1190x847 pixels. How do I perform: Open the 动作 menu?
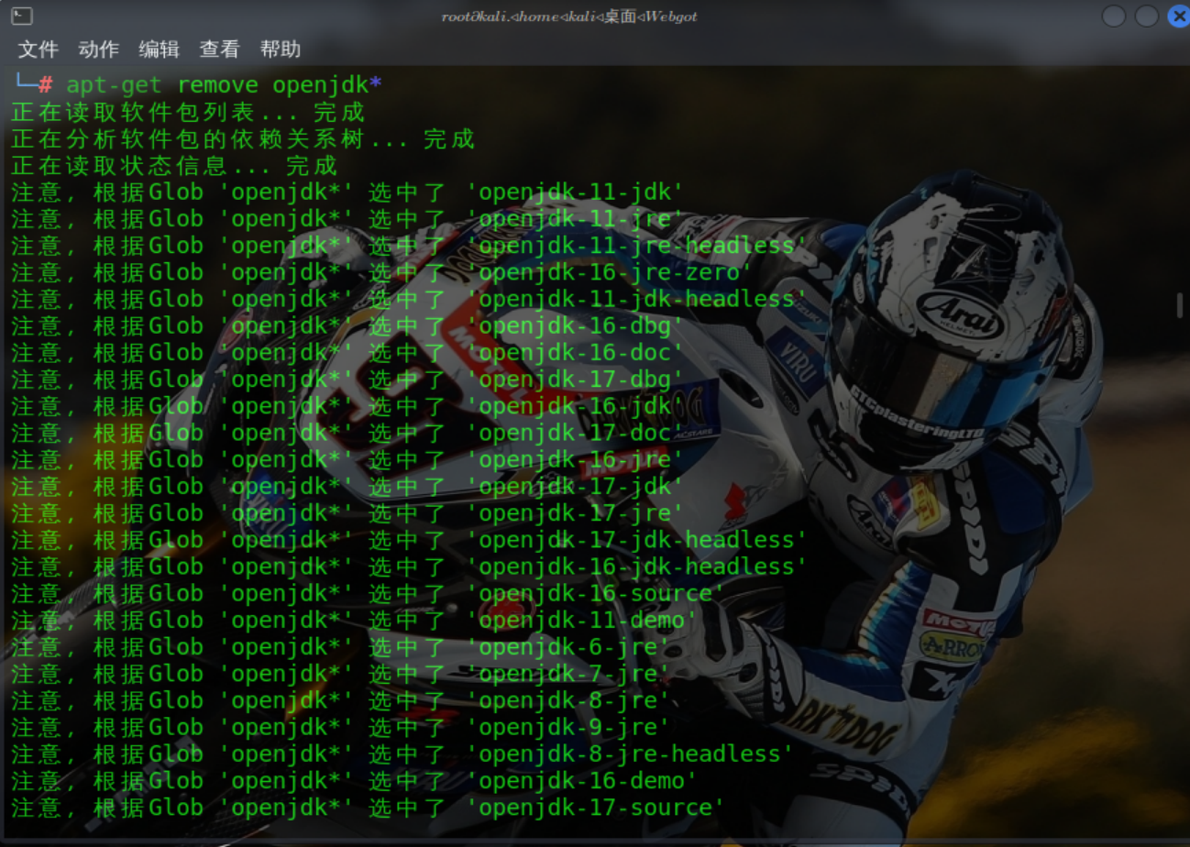[x=99, y=49]
